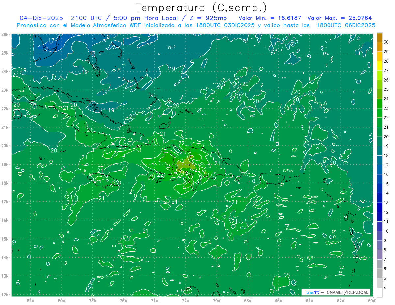Click the color scale label "28"
This screenshot has width=395, height=305.
point(386,61)
